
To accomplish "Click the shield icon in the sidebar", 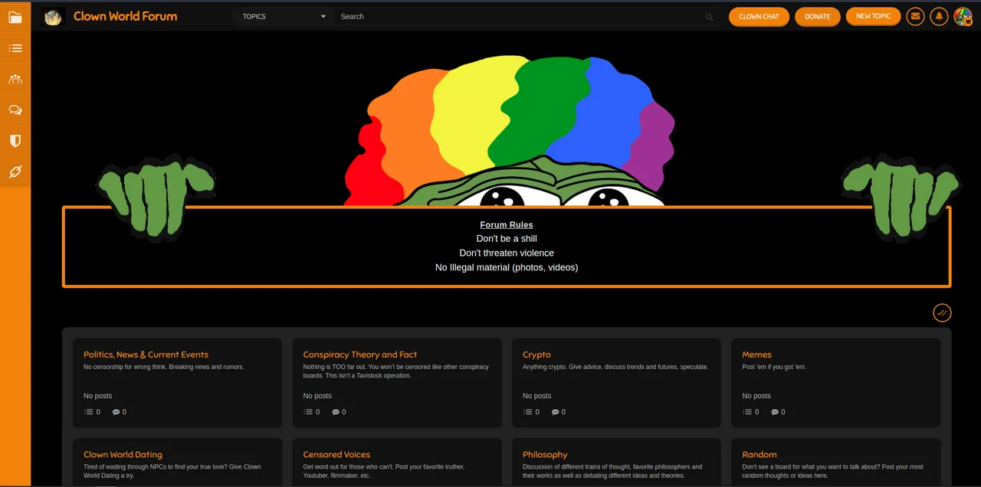I will pos(15,141).
